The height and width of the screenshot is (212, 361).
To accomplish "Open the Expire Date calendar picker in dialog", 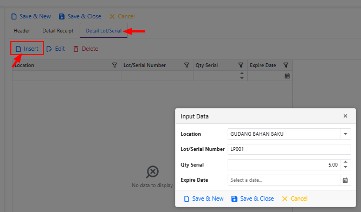I will point(345,180).
